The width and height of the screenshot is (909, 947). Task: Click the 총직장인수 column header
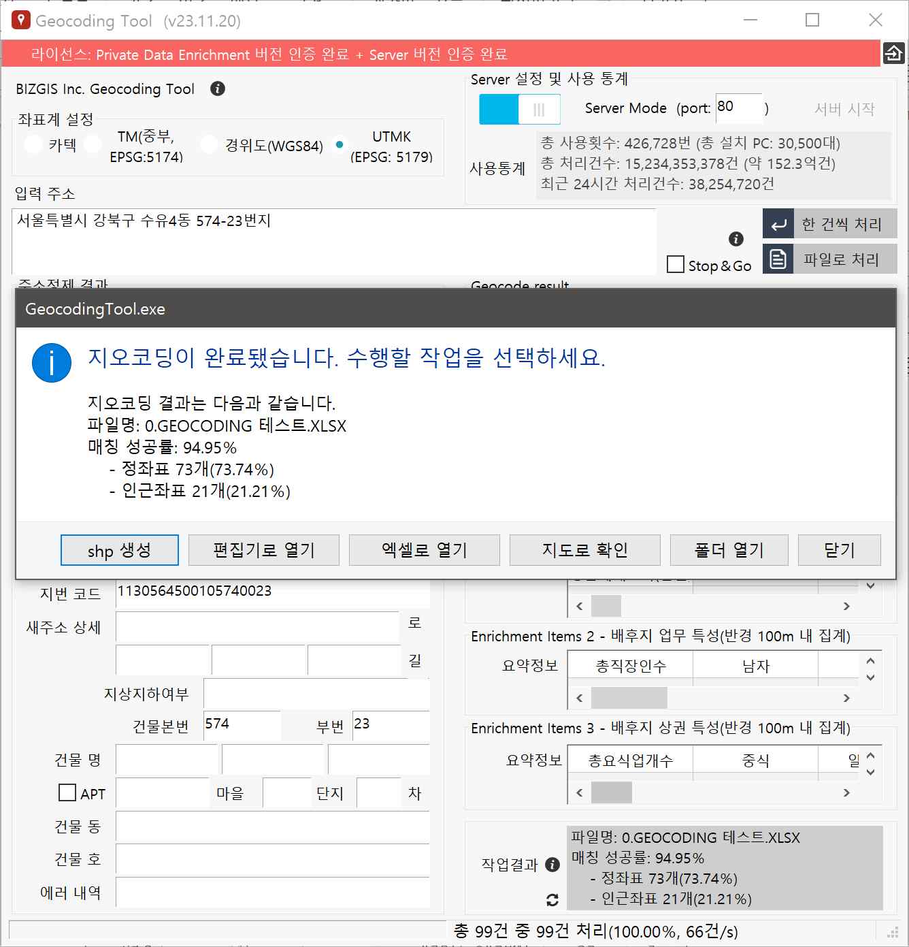coord(631,666)
